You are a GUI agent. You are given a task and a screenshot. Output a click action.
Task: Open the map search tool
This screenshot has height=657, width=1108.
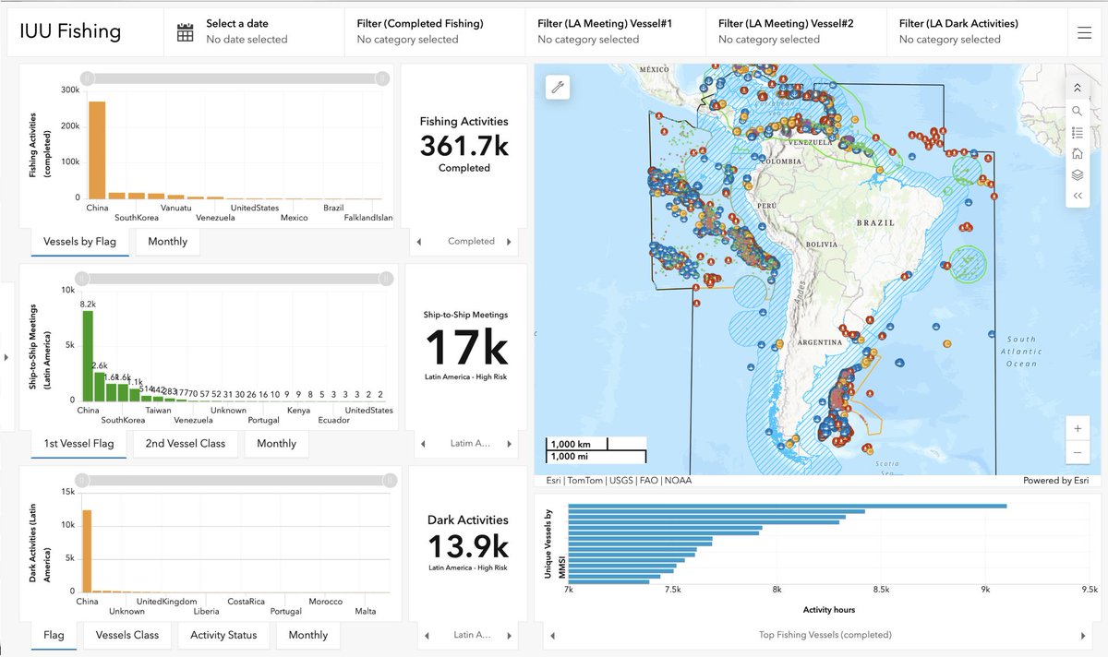tap(1077, 111)
